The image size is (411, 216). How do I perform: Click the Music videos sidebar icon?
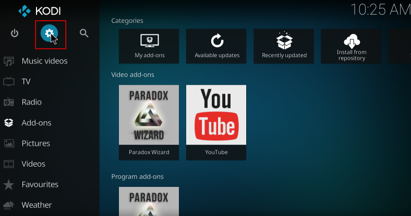click(x=9, y=61)
